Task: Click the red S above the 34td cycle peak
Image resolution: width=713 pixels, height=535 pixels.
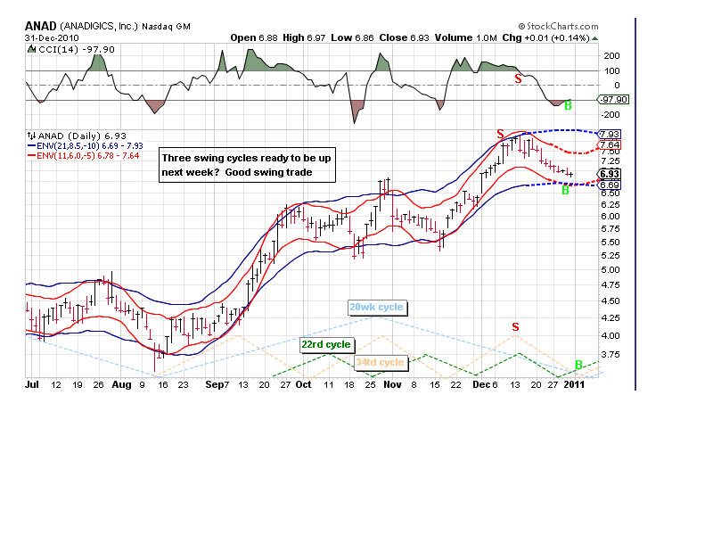Action: 515,326
